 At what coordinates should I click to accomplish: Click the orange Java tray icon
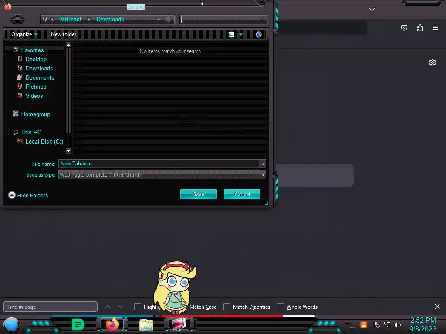click(x=364, y=324)
